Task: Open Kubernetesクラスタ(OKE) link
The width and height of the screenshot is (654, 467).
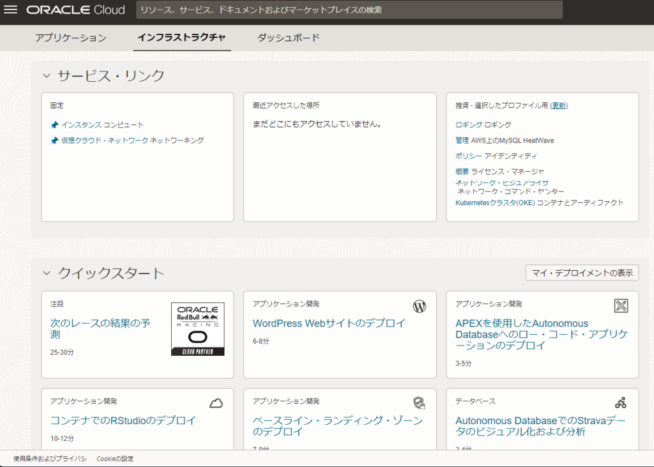Action: [495, 203]
